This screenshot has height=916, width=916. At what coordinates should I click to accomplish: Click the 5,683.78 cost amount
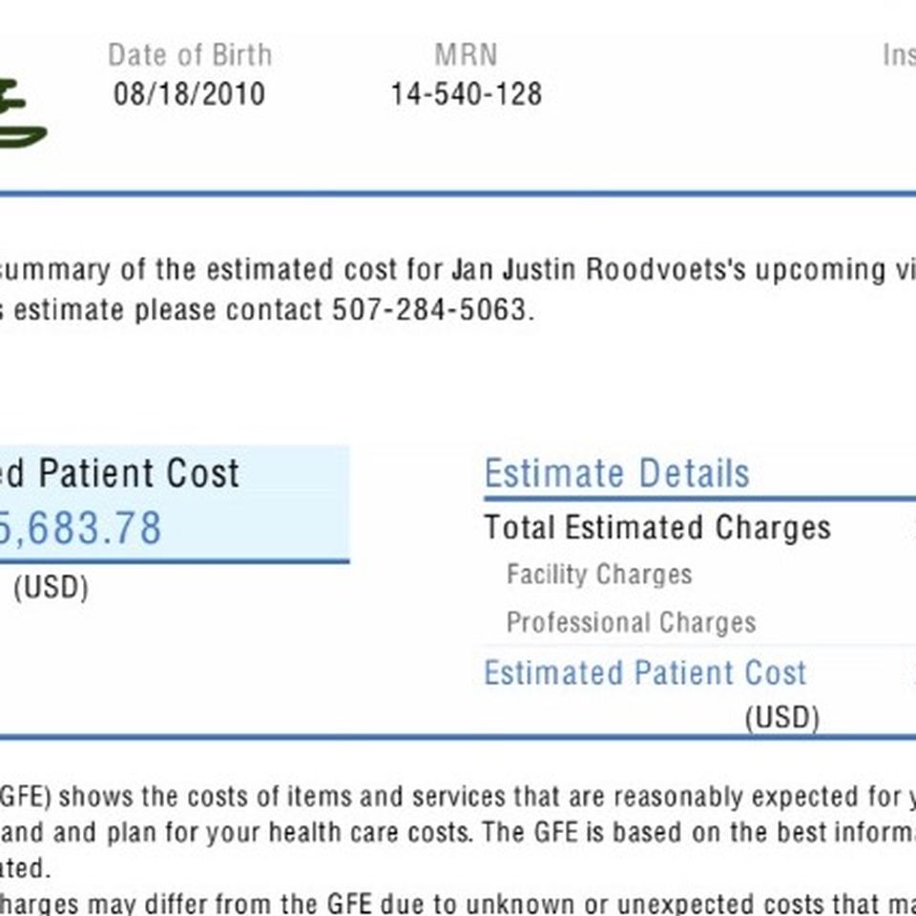pos(80,528)
